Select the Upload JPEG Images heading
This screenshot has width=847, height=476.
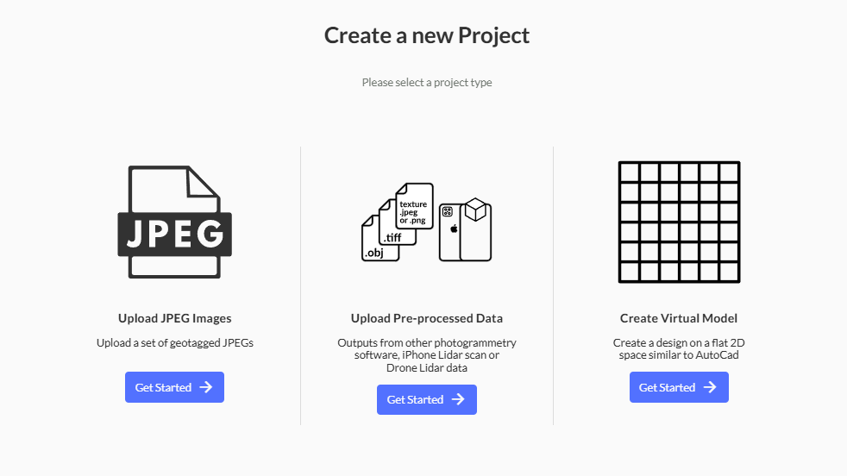click(x=174, y=318)
